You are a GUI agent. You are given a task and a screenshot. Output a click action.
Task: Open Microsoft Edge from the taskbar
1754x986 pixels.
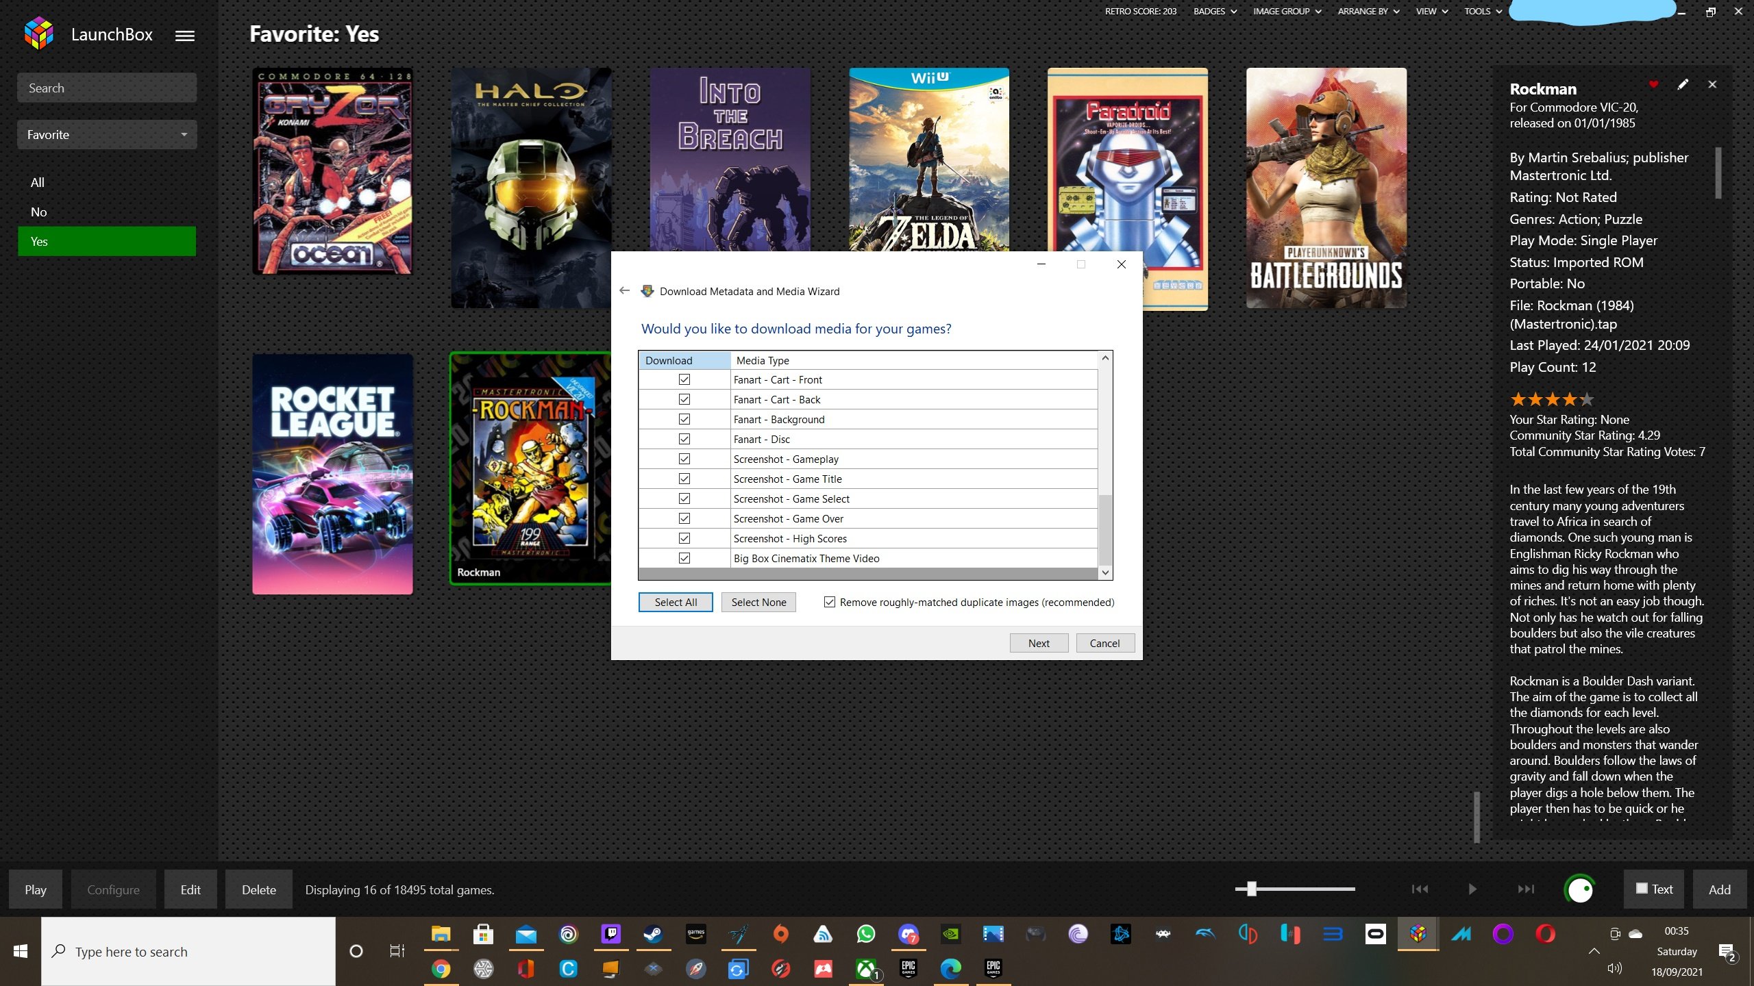(x=951, y=968)
